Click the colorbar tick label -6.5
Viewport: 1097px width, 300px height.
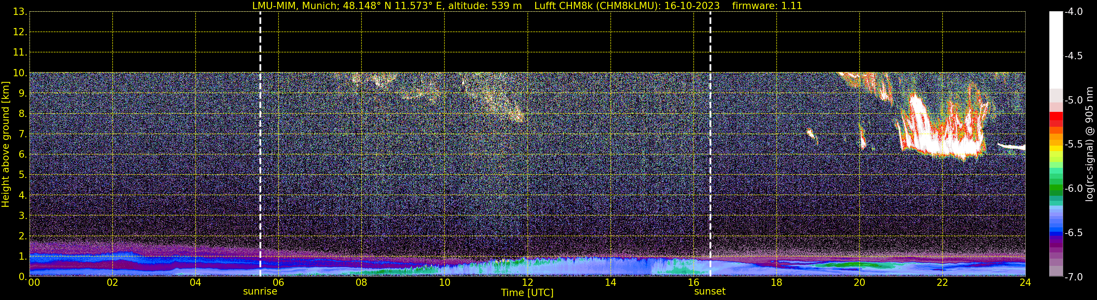(1073, 233)
